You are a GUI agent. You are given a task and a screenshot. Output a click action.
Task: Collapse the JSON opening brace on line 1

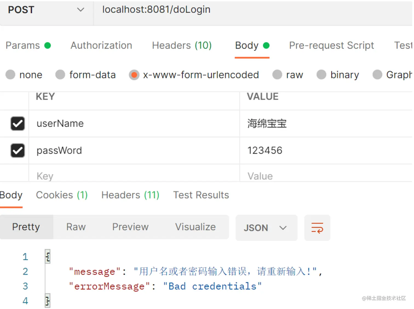point(48,257)
